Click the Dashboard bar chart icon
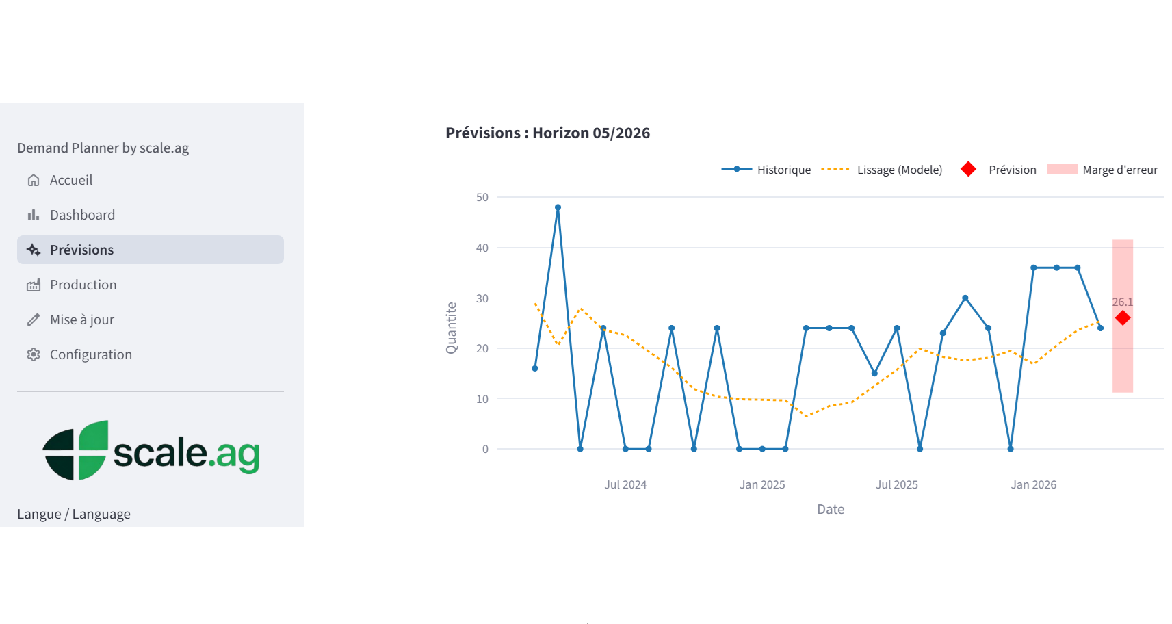 (x=34, y=215)
